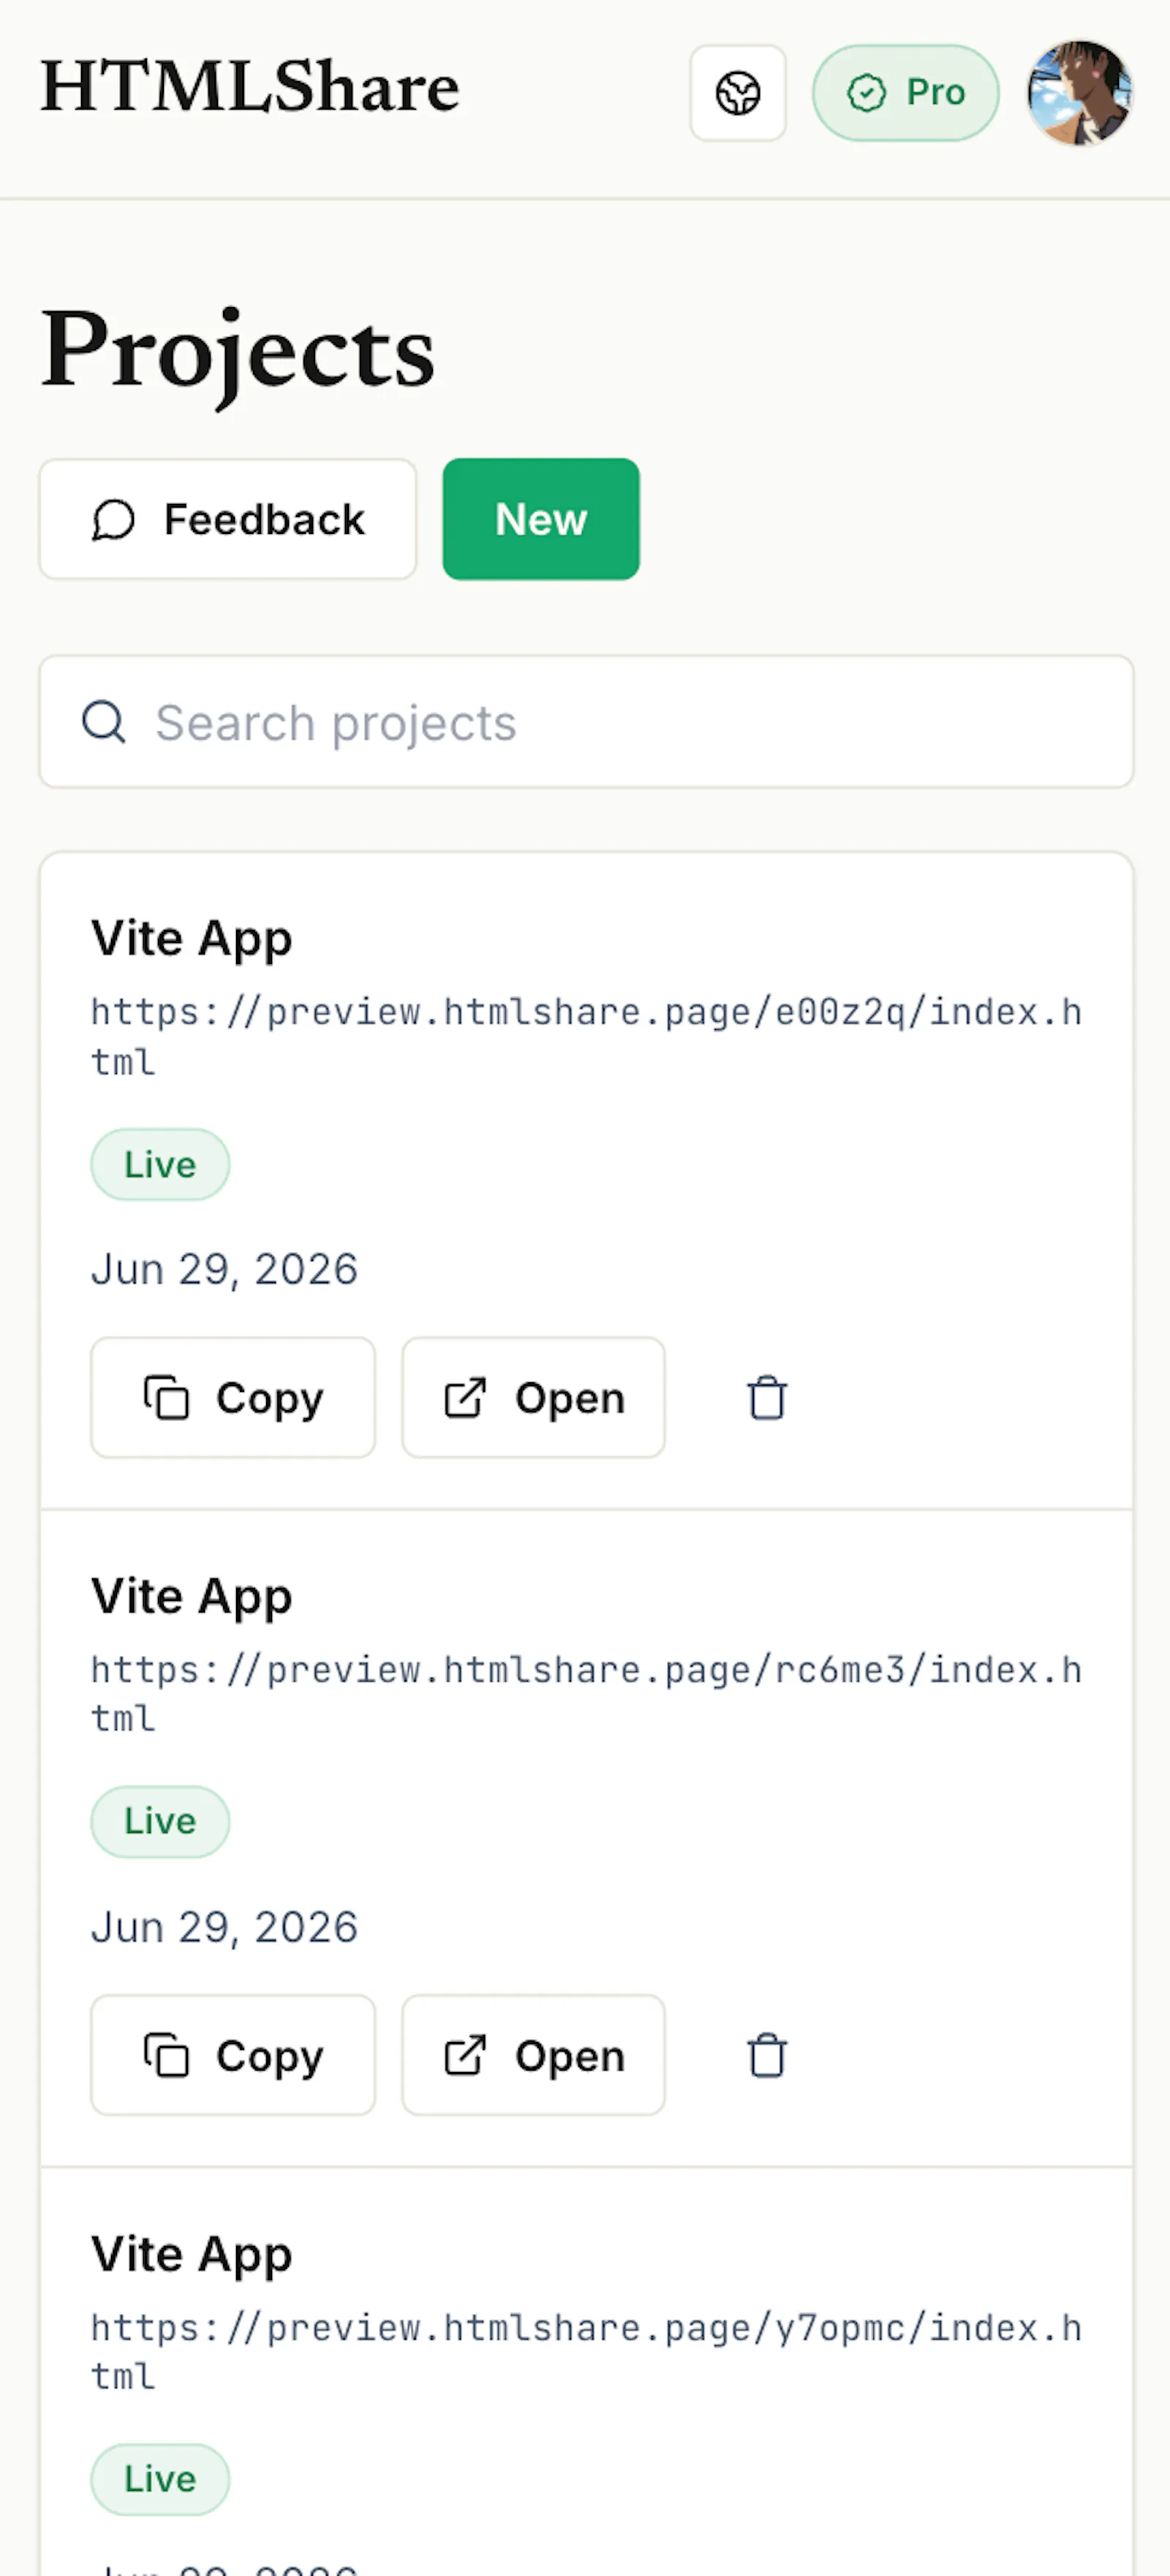This screenshot has height=2576, width=1170.
Task: Create a New project
Action: 541,519
